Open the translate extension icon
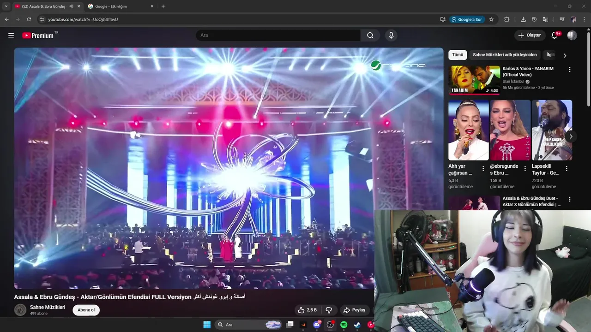This screenshot has width=591, height=332. pos(545,19)
